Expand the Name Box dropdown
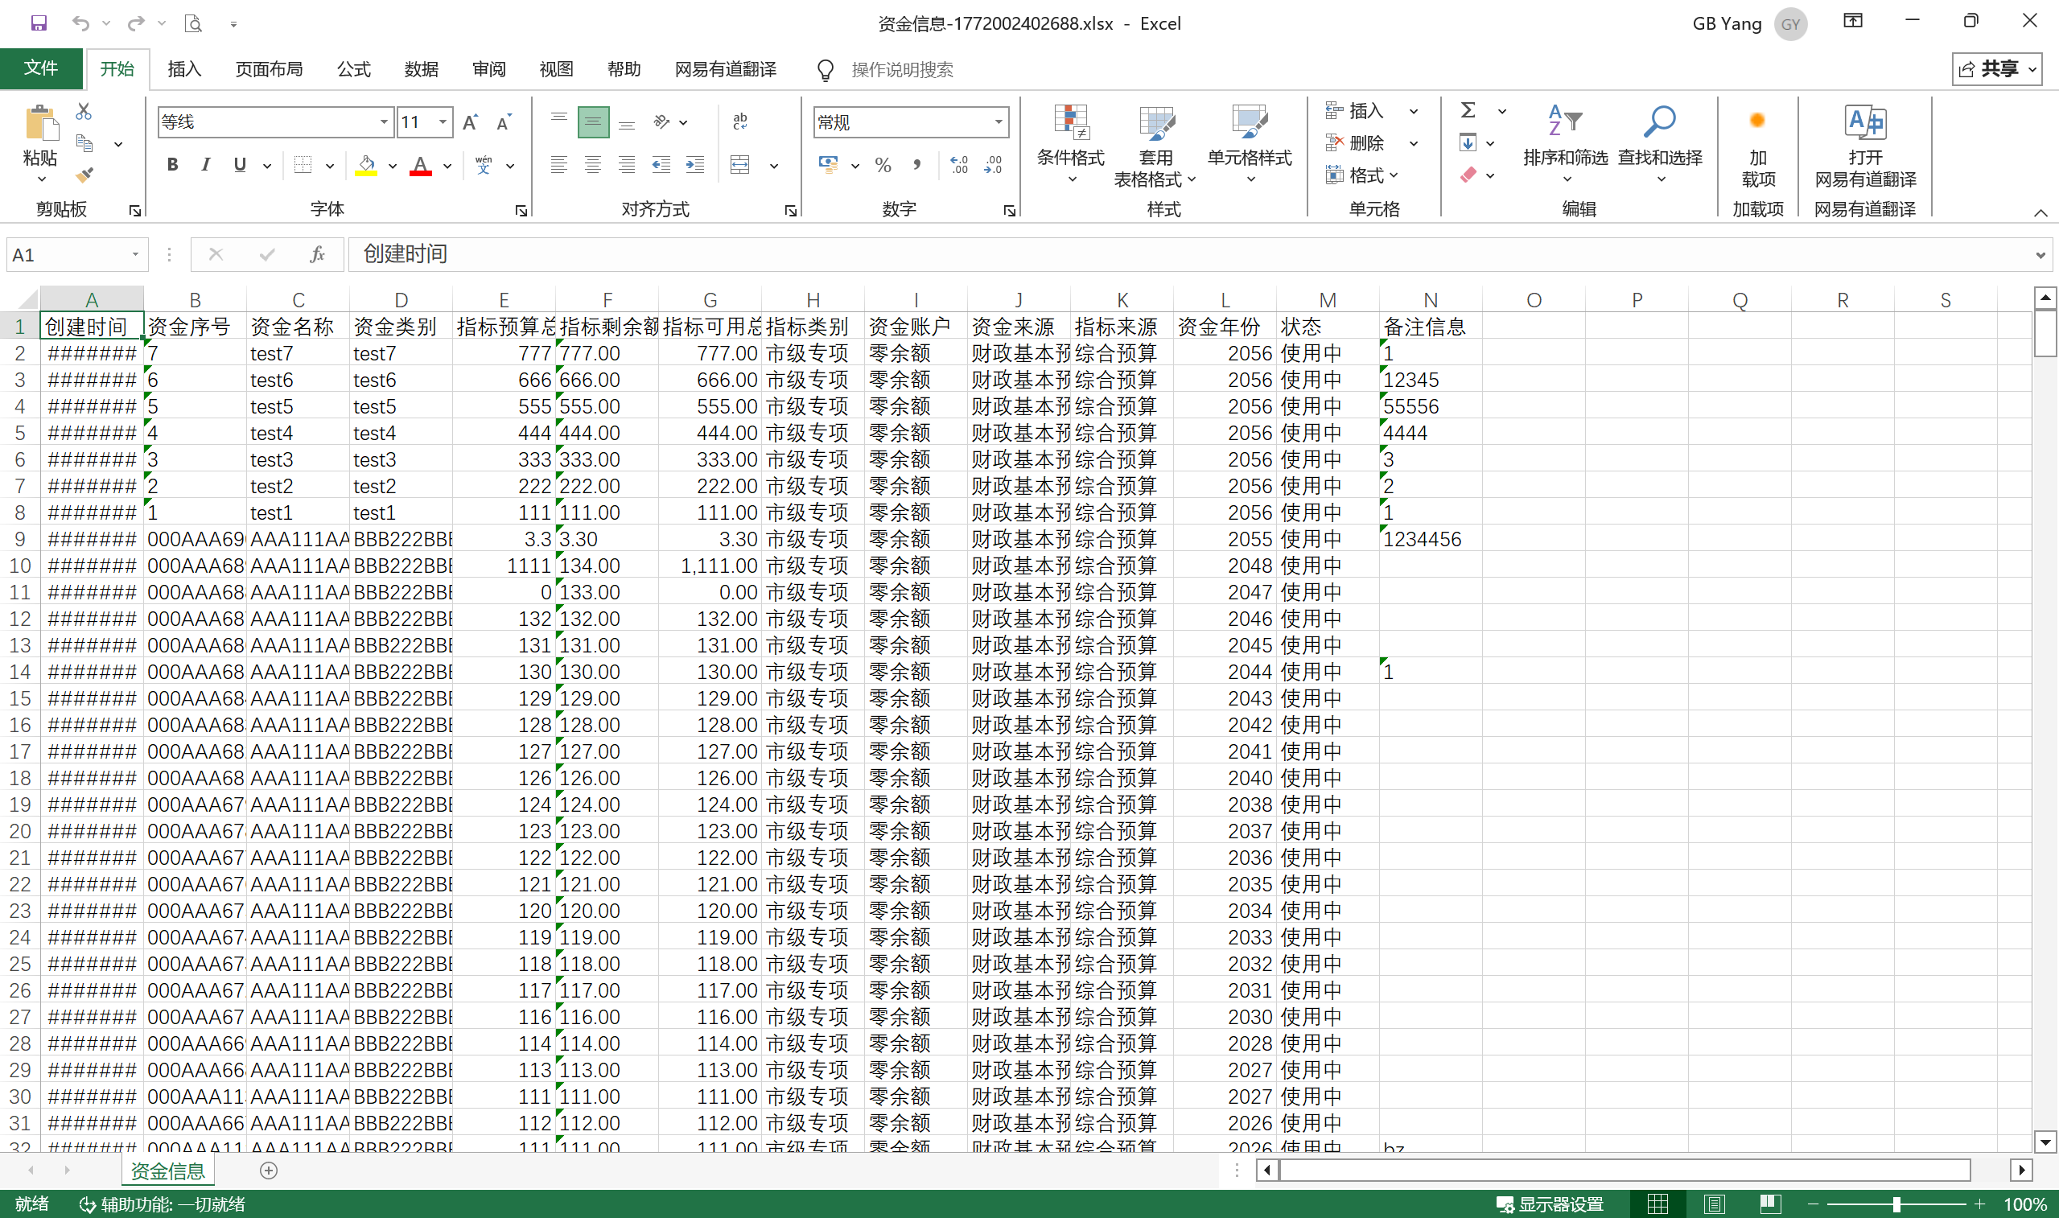The width and height of the screenshot is (2059, 1218). click(135, 254)
